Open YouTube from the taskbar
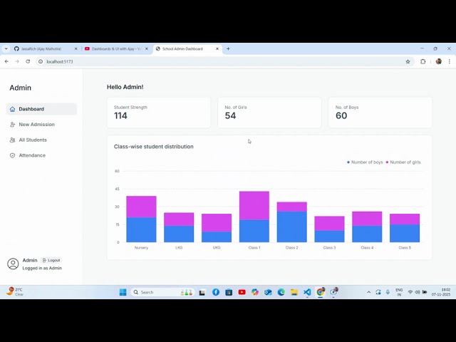The height and width of the screenshot is (342, 456). [x=242, y=292]
